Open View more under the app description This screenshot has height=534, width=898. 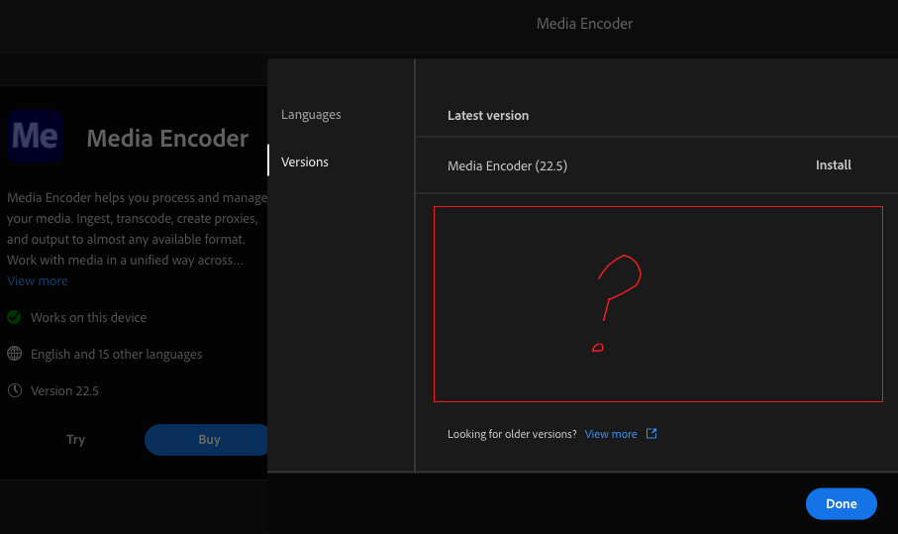tap(38, 281)
